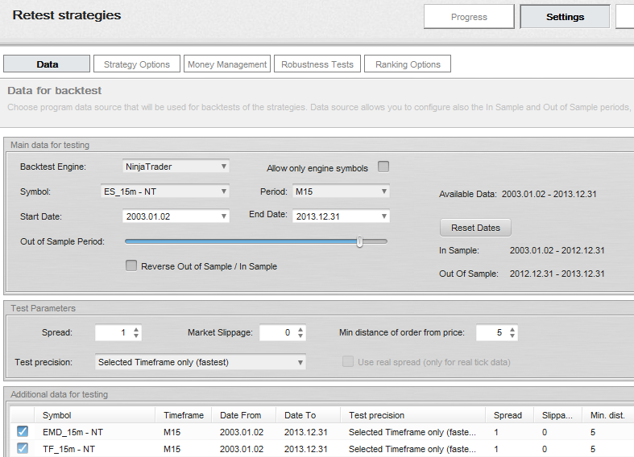Click the In Sample date range value
634x457 pixels.
(557, 250)
